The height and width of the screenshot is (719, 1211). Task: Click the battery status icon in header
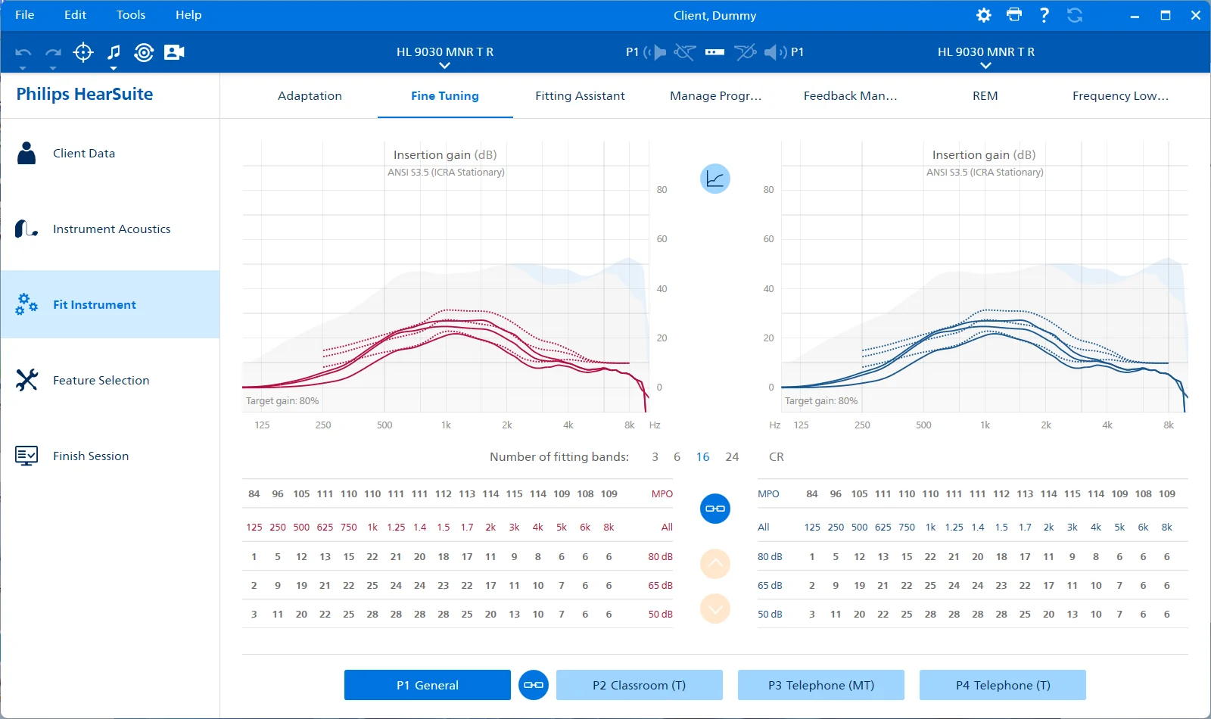click(714, 52)
